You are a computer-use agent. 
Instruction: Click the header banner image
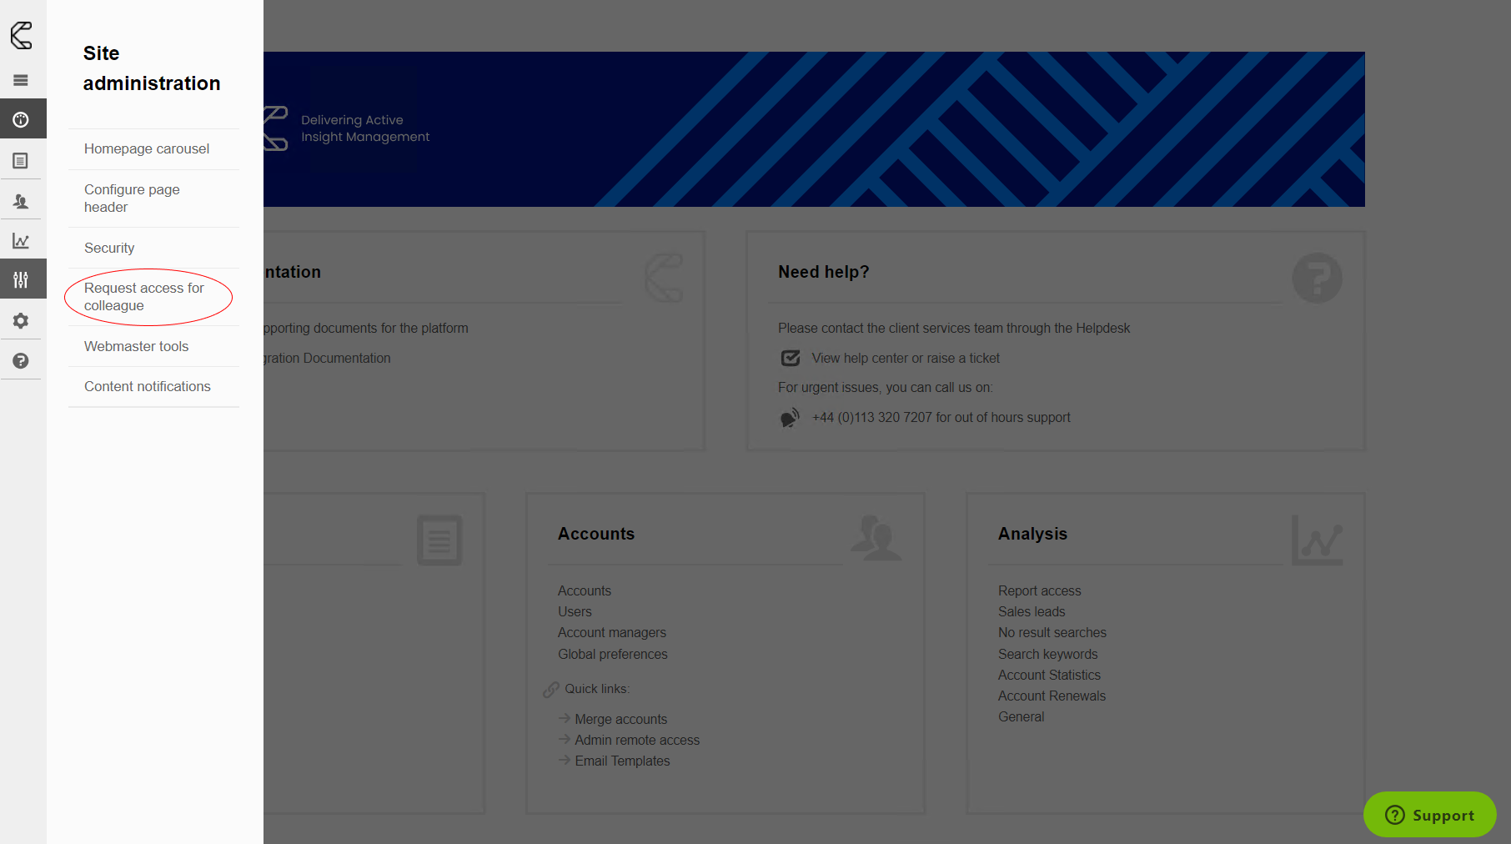pos(813,129)
